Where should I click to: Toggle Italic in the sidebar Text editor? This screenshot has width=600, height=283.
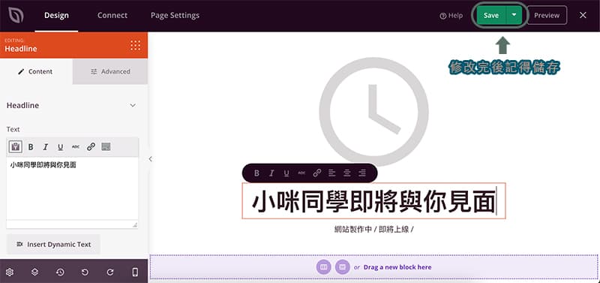pos(46,146)
